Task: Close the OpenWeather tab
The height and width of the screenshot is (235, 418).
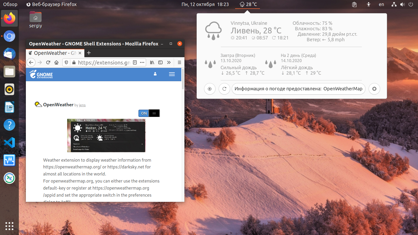Action: point(80,53)
